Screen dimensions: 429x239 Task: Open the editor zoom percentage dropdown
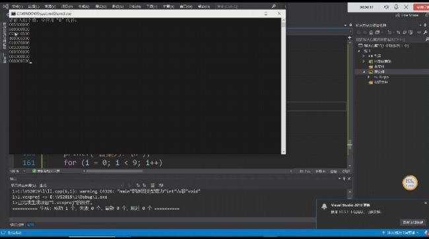[24, 171]
